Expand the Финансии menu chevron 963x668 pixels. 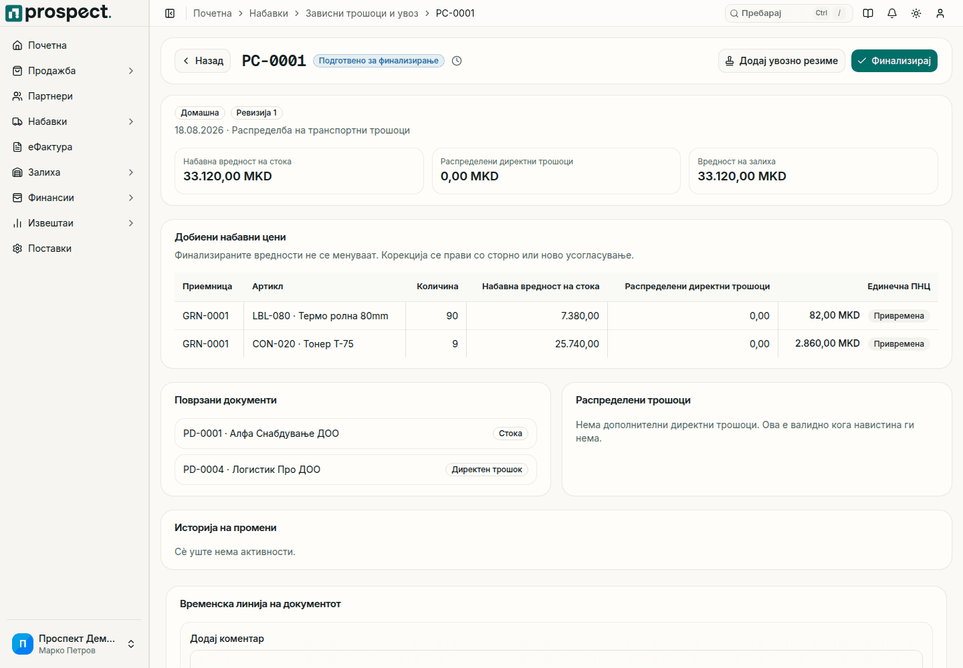pos(131,198)
